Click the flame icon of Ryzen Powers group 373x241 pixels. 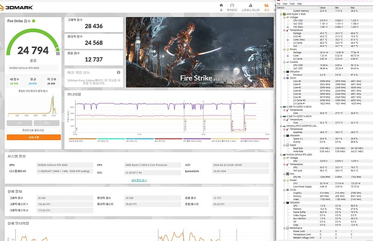pyautogui.click(x=287, y=49)
